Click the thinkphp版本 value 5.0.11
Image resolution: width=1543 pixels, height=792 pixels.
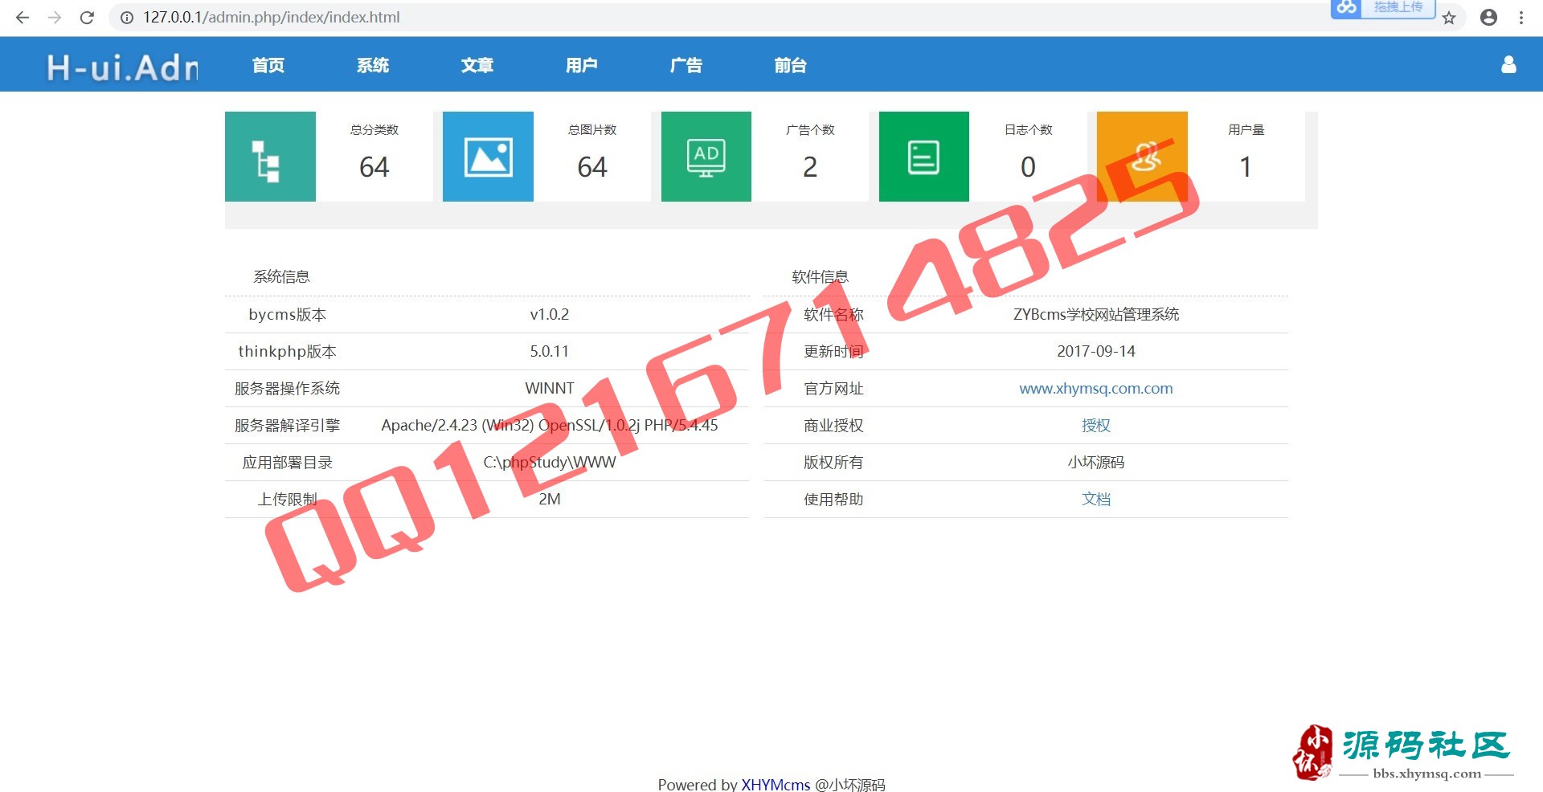point(550,352)
